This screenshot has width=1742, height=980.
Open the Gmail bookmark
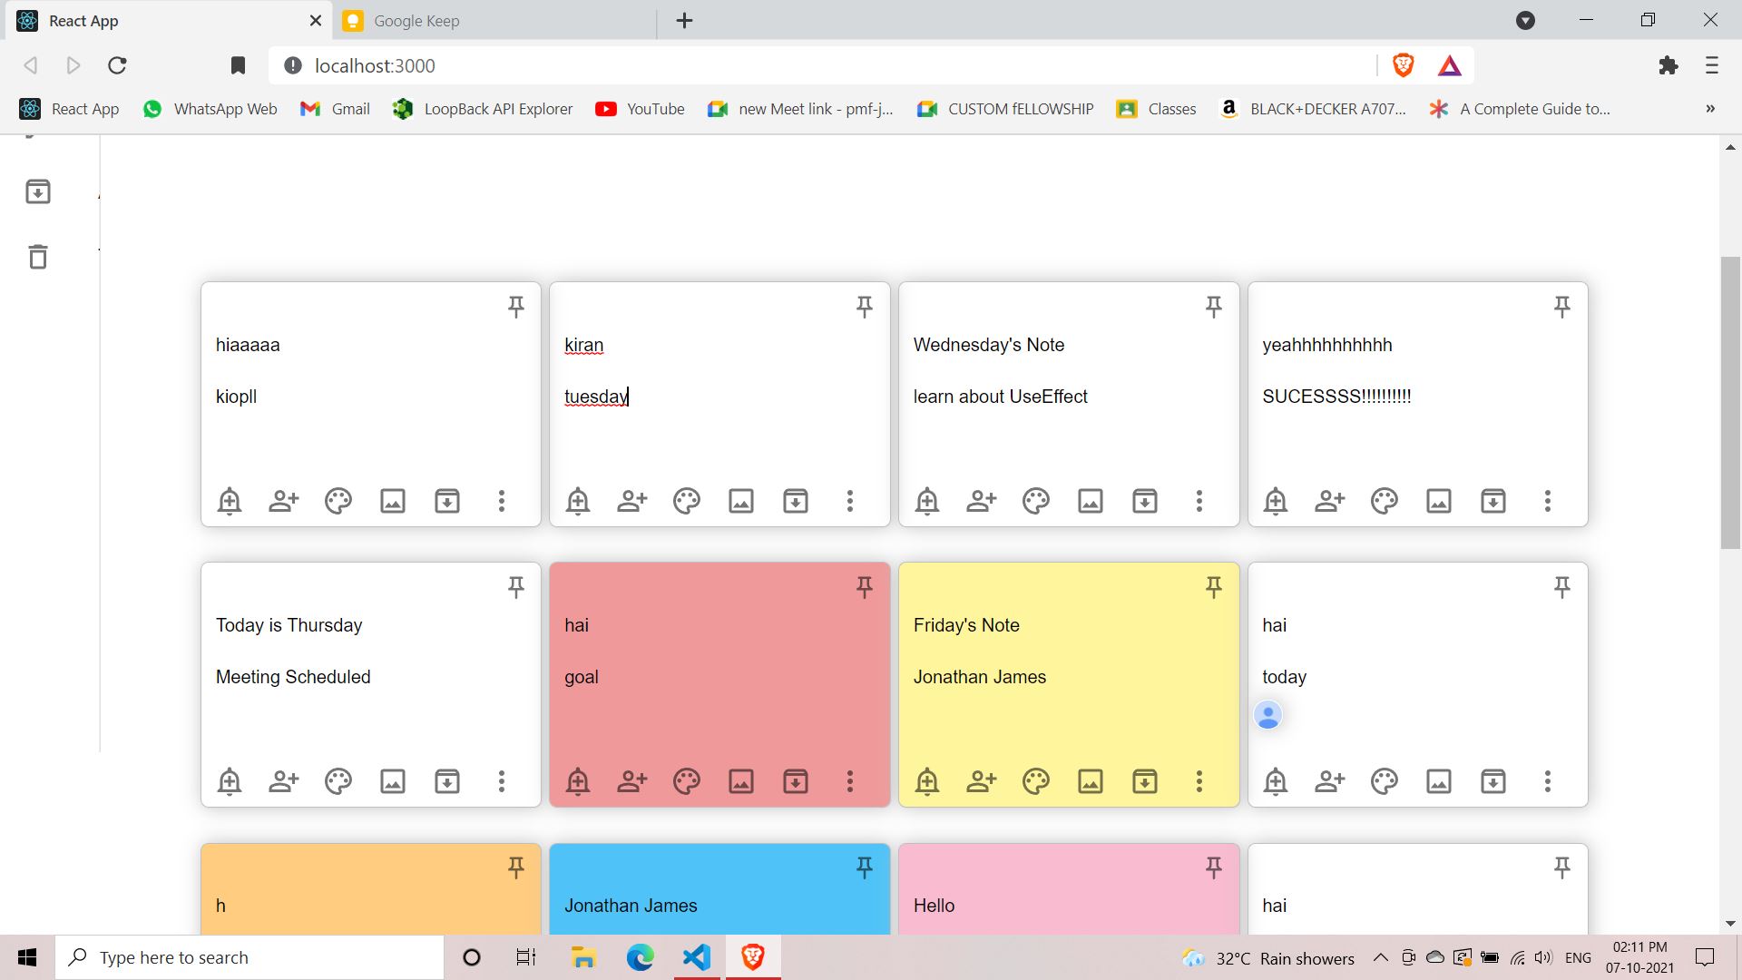[334, 108]
